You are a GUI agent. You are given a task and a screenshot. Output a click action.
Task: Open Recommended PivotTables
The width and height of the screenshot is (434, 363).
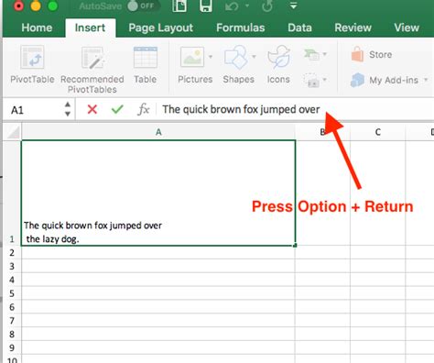tap(92, 70)
